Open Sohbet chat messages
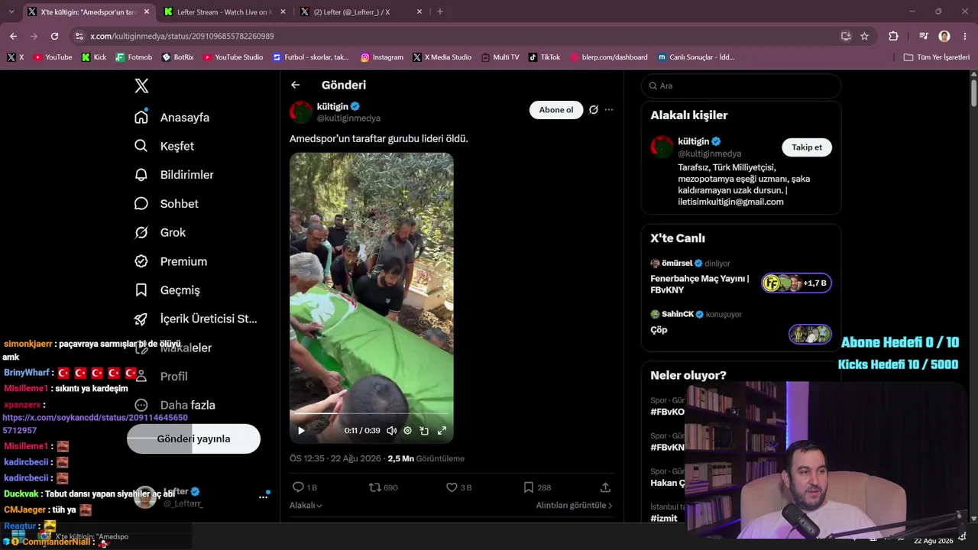978x550 pixels. click(167, 204)
